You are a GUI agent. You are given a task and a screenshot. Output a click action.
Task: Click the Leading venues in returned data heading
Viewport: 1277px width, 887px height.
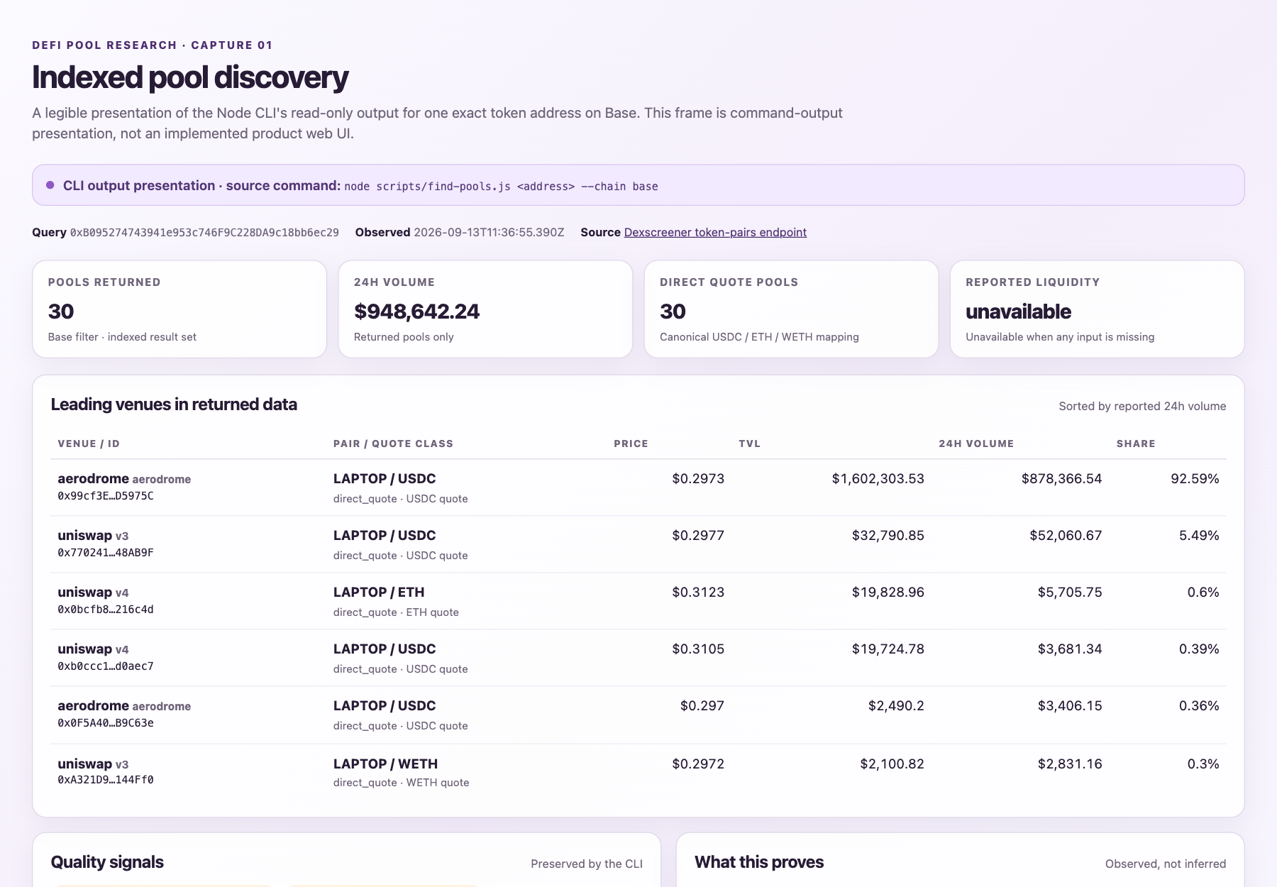coord(174,404)
